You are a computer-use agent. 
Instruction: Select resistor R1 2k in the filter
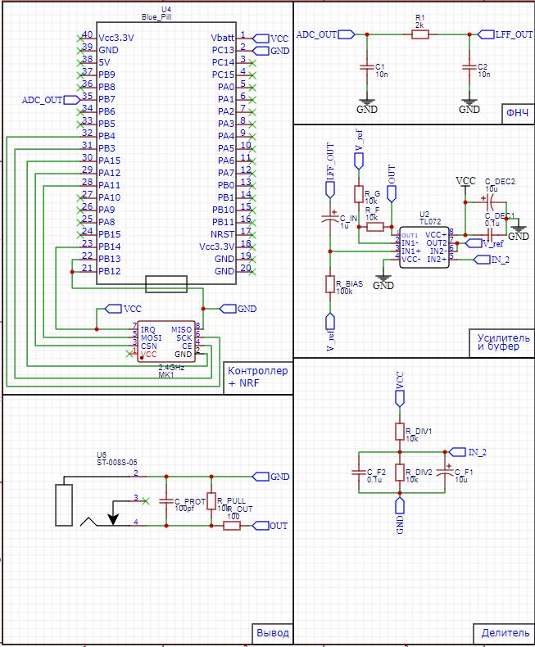[420, 34]
